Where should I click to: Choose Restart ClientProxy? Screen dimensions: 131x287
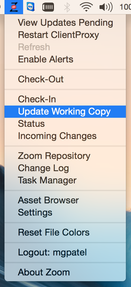click(x=65, y=35)
